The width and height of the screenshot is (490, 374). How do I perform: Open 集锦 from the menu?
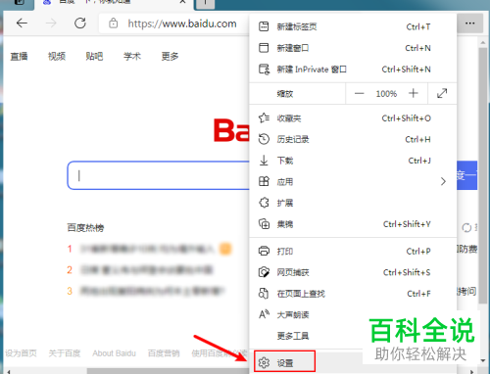click(353, 224)
